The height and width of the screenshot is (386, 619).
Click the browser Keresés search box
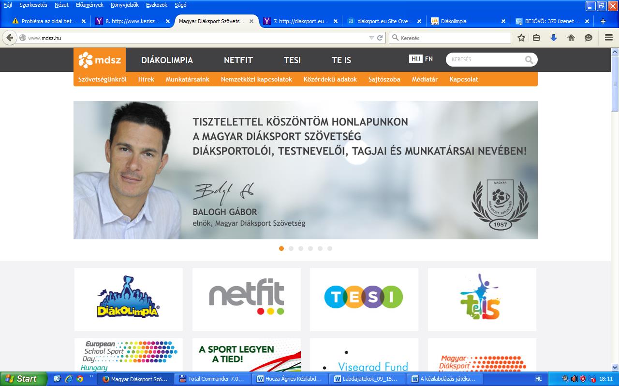click(x=450, y=38)
